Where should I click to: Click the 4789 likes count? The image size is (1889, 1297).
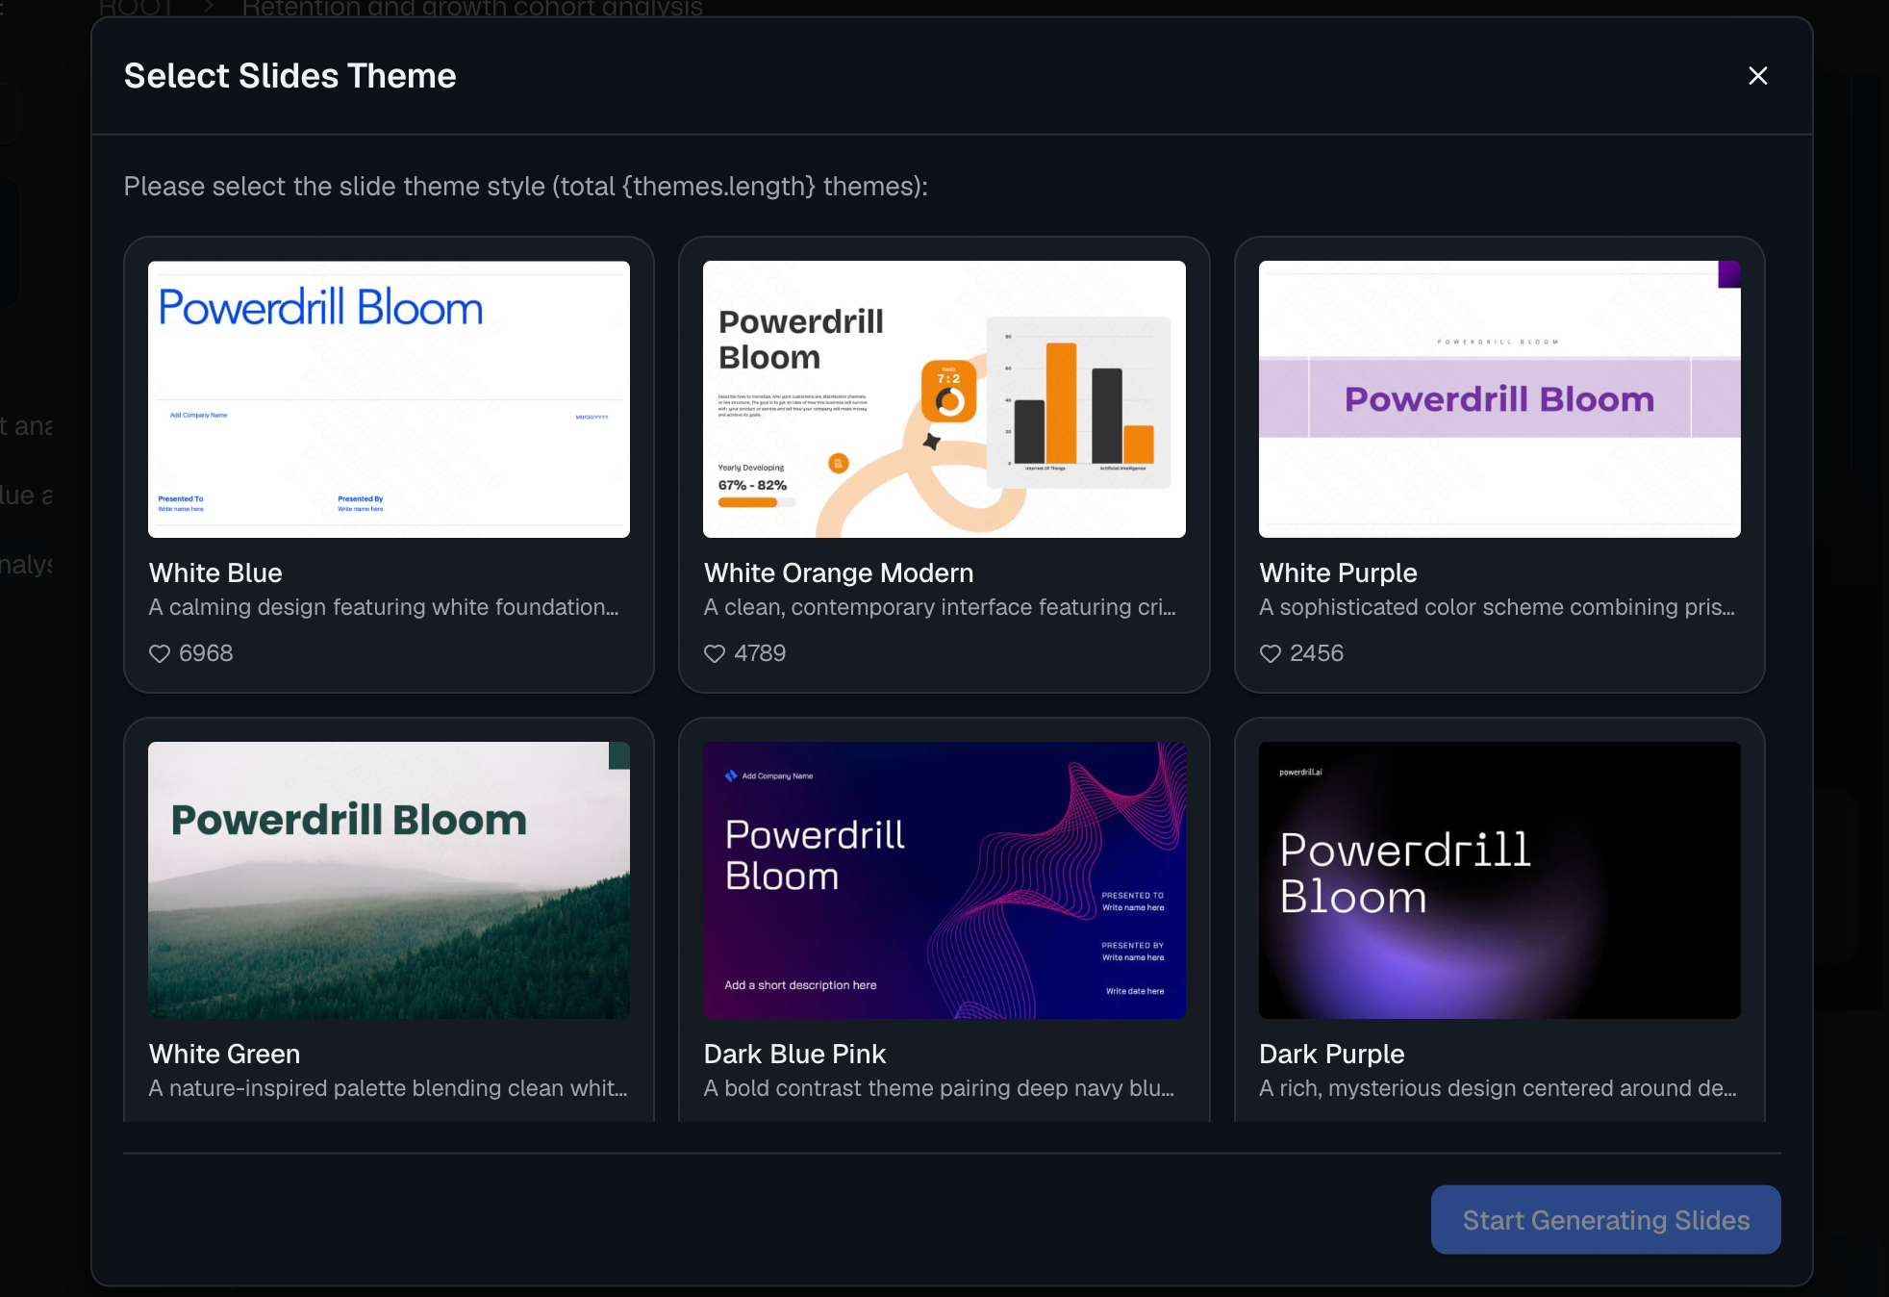pyautogui.click(x=760, y=653)
